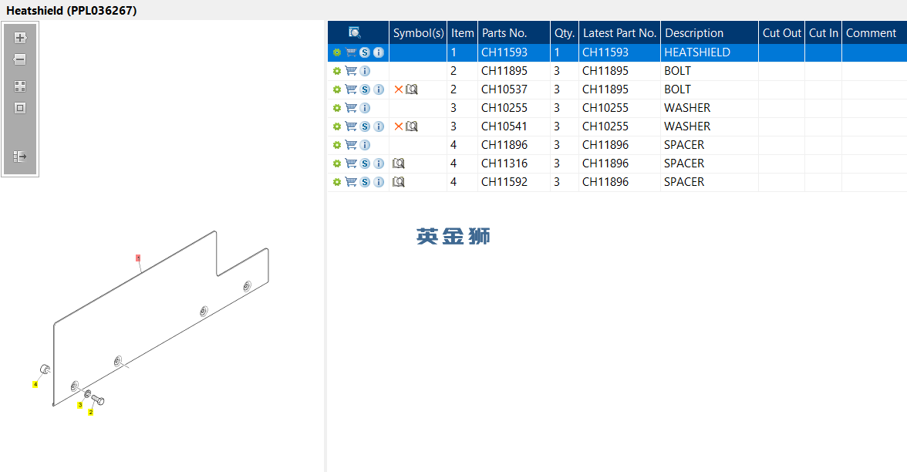The image size is (907, 472).
Task: Sort by the Item column header
Action: pos(462,33)
